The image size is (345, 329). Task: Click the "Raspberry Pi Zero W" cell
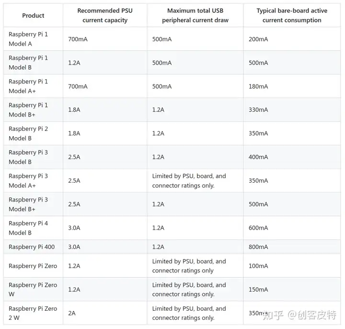33,289
